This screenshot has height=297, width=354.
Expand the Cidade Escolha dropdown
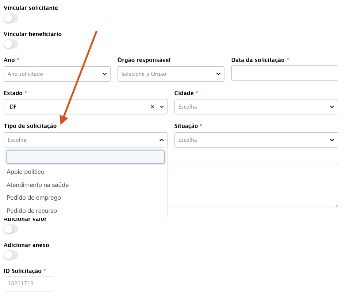tap(252, 107)
